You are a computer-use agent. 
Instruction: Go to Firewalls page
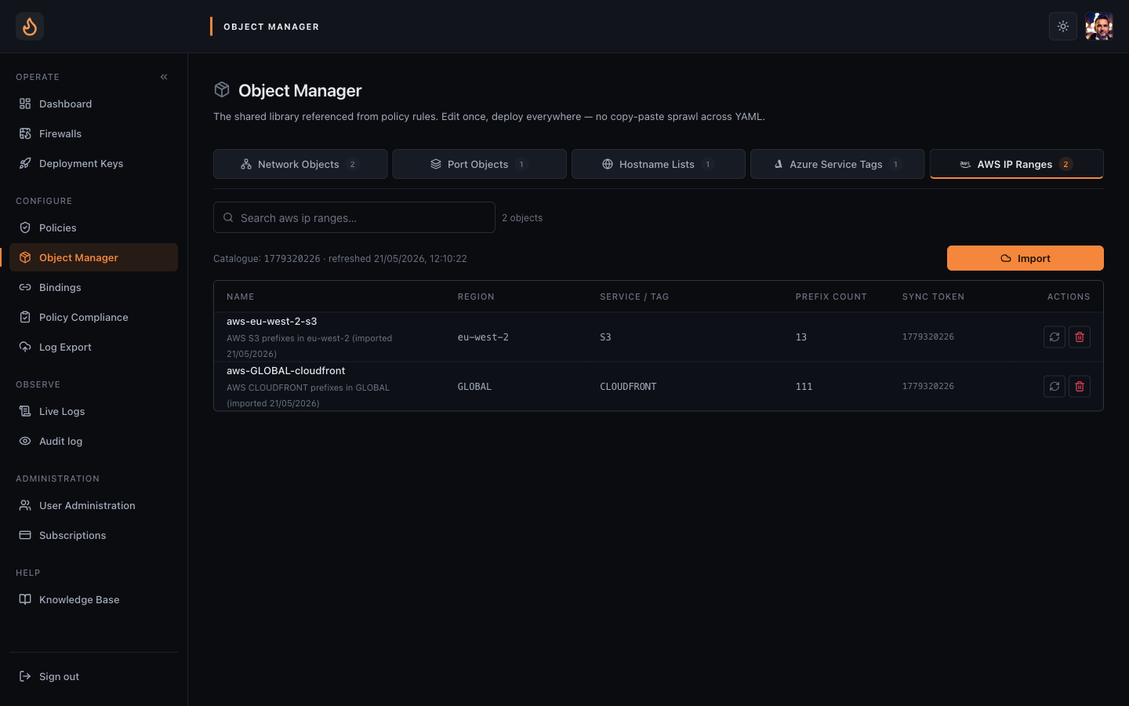point(93,133)
